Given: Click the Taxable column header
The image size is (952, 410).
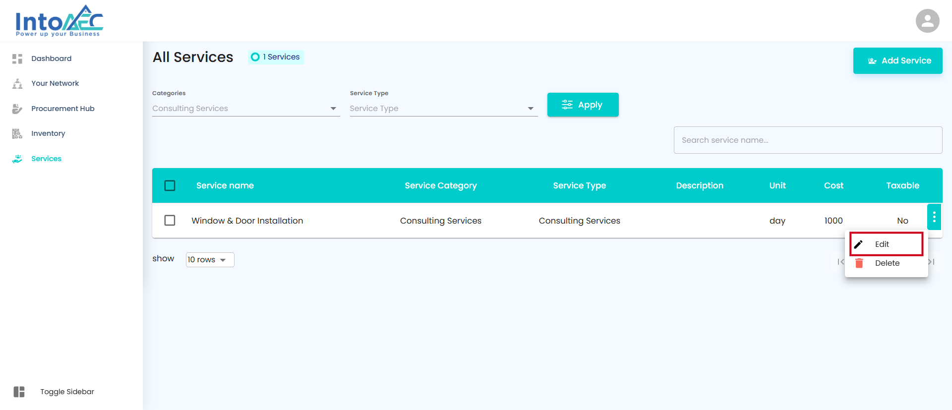Looking at the screenshot, I should point(902,185).
